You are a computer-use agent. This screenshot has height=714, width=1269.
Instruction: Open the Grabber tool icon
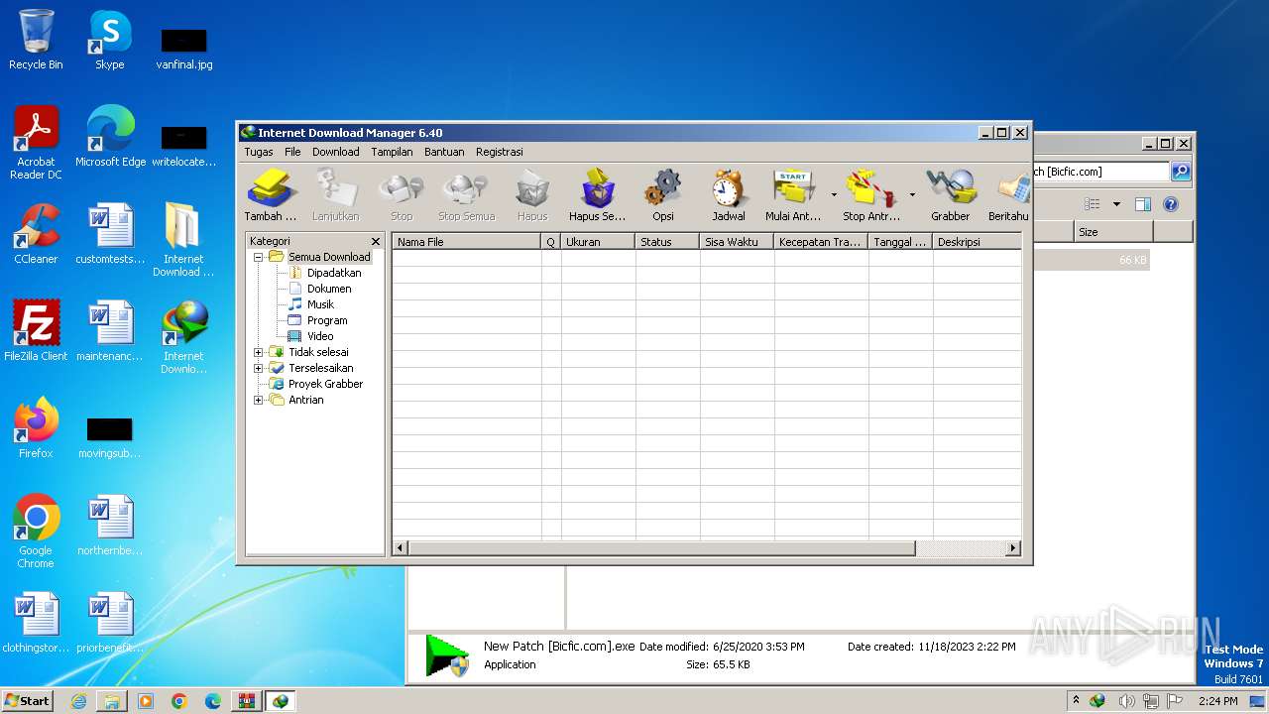point(950,195)
